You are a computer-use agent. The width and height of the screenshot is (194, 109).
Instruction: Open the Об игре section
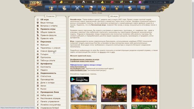(45, 19)
